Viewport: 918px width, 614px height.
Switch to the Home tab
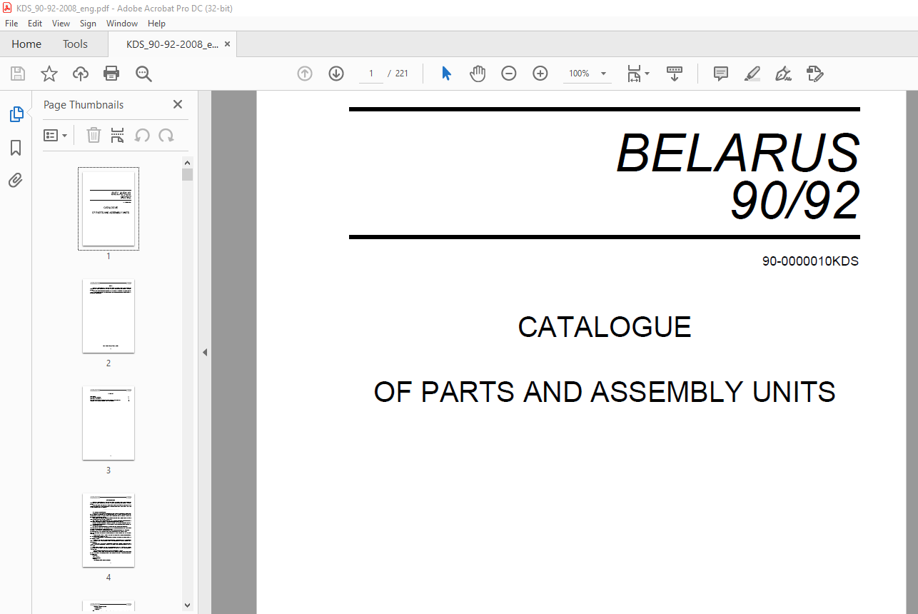pos(26,44)
